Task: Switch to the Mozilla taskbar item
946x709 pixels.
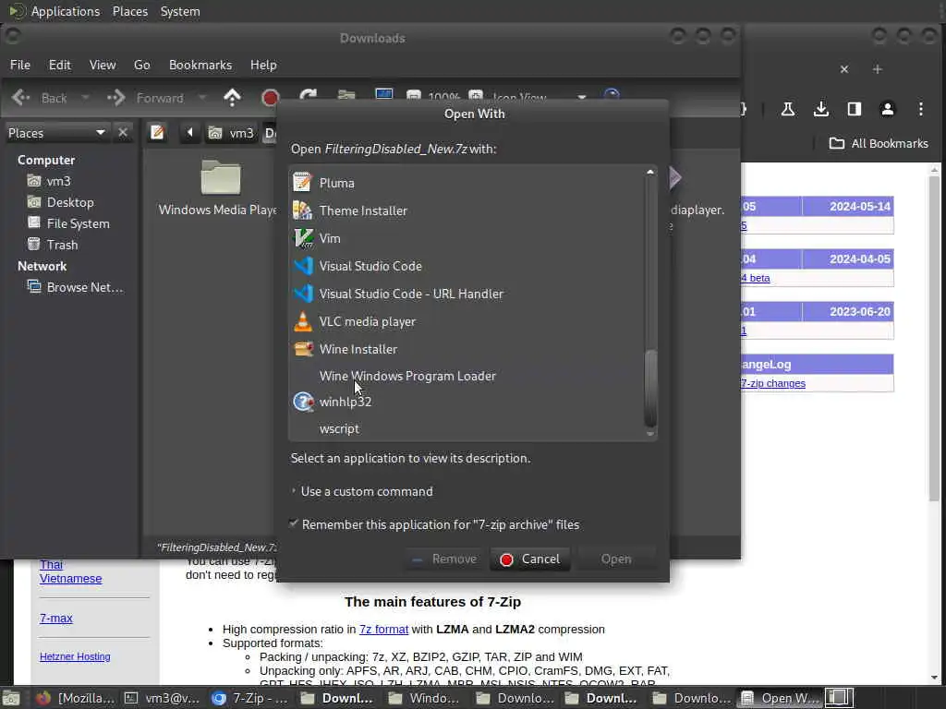Action: [x=75, y=698]
